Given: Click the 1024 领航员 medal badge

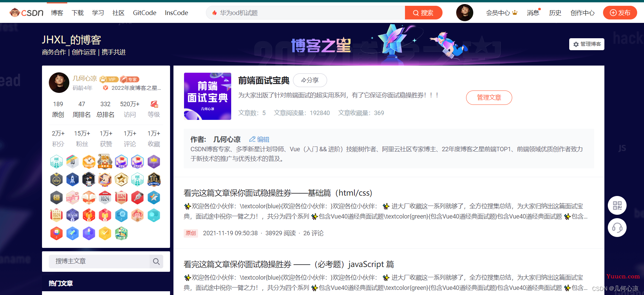Looking at the screenshot, I should (x=105, y=161).
